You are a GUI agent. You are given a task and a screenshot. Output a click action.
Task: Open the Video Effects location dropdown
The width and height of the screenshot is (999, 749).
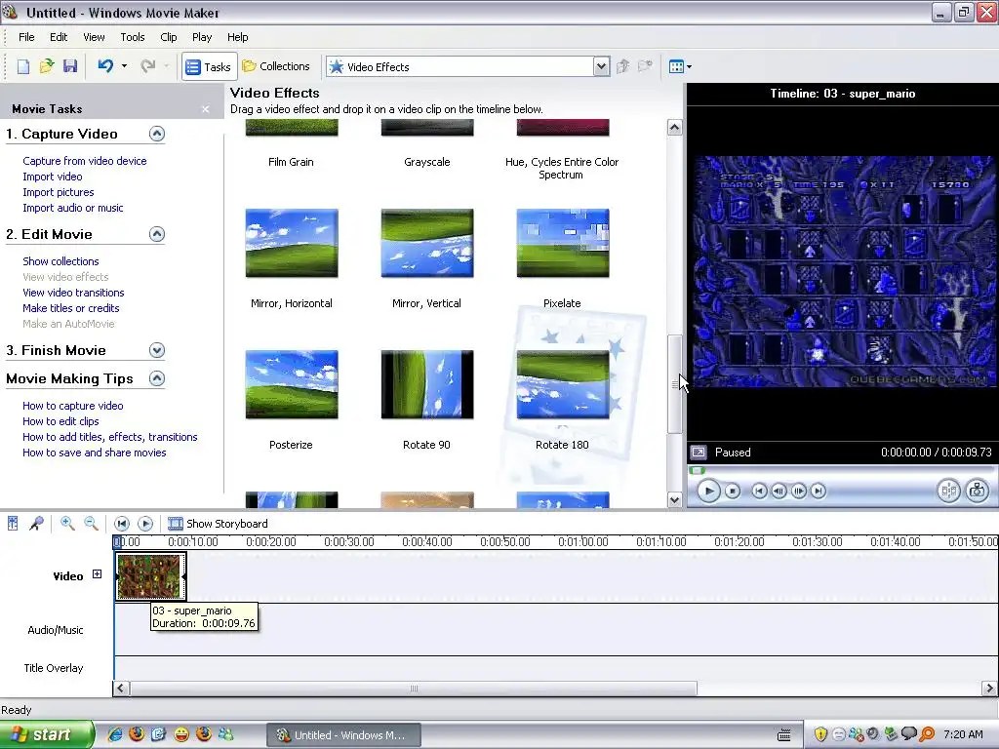[601, 66]
